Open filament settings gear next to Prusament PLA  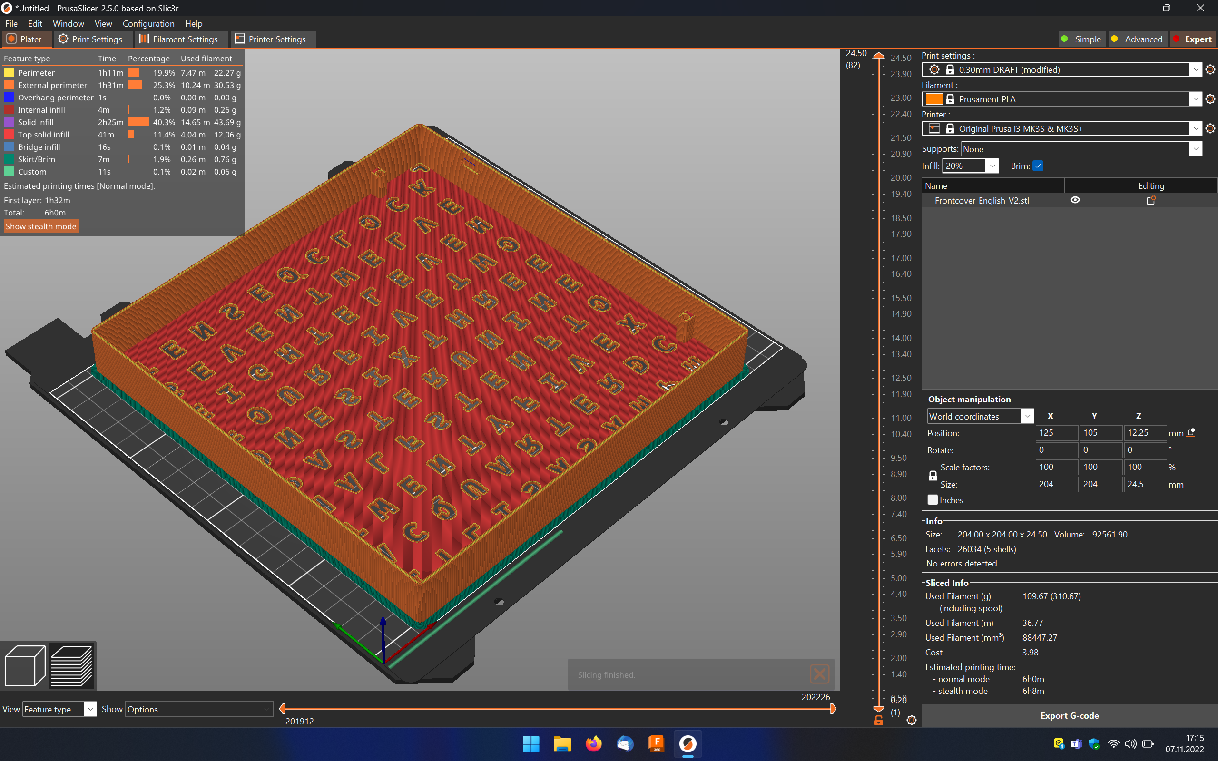(1210, 99)
